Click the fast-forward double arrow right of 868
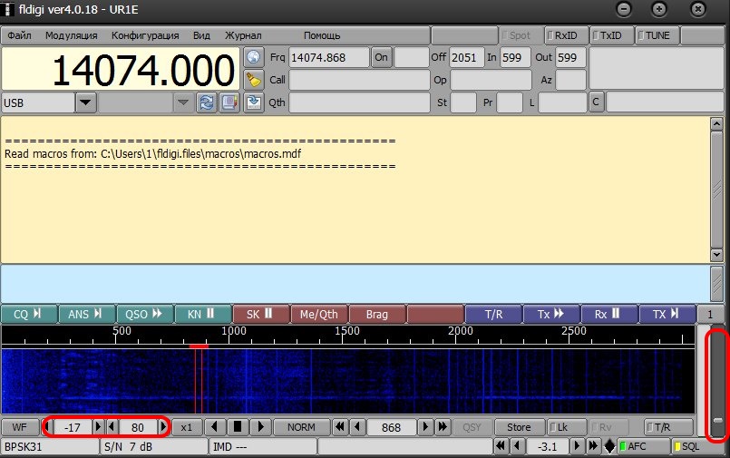The height and width of the screenshot is (458, 730). (x=443, y=426)
